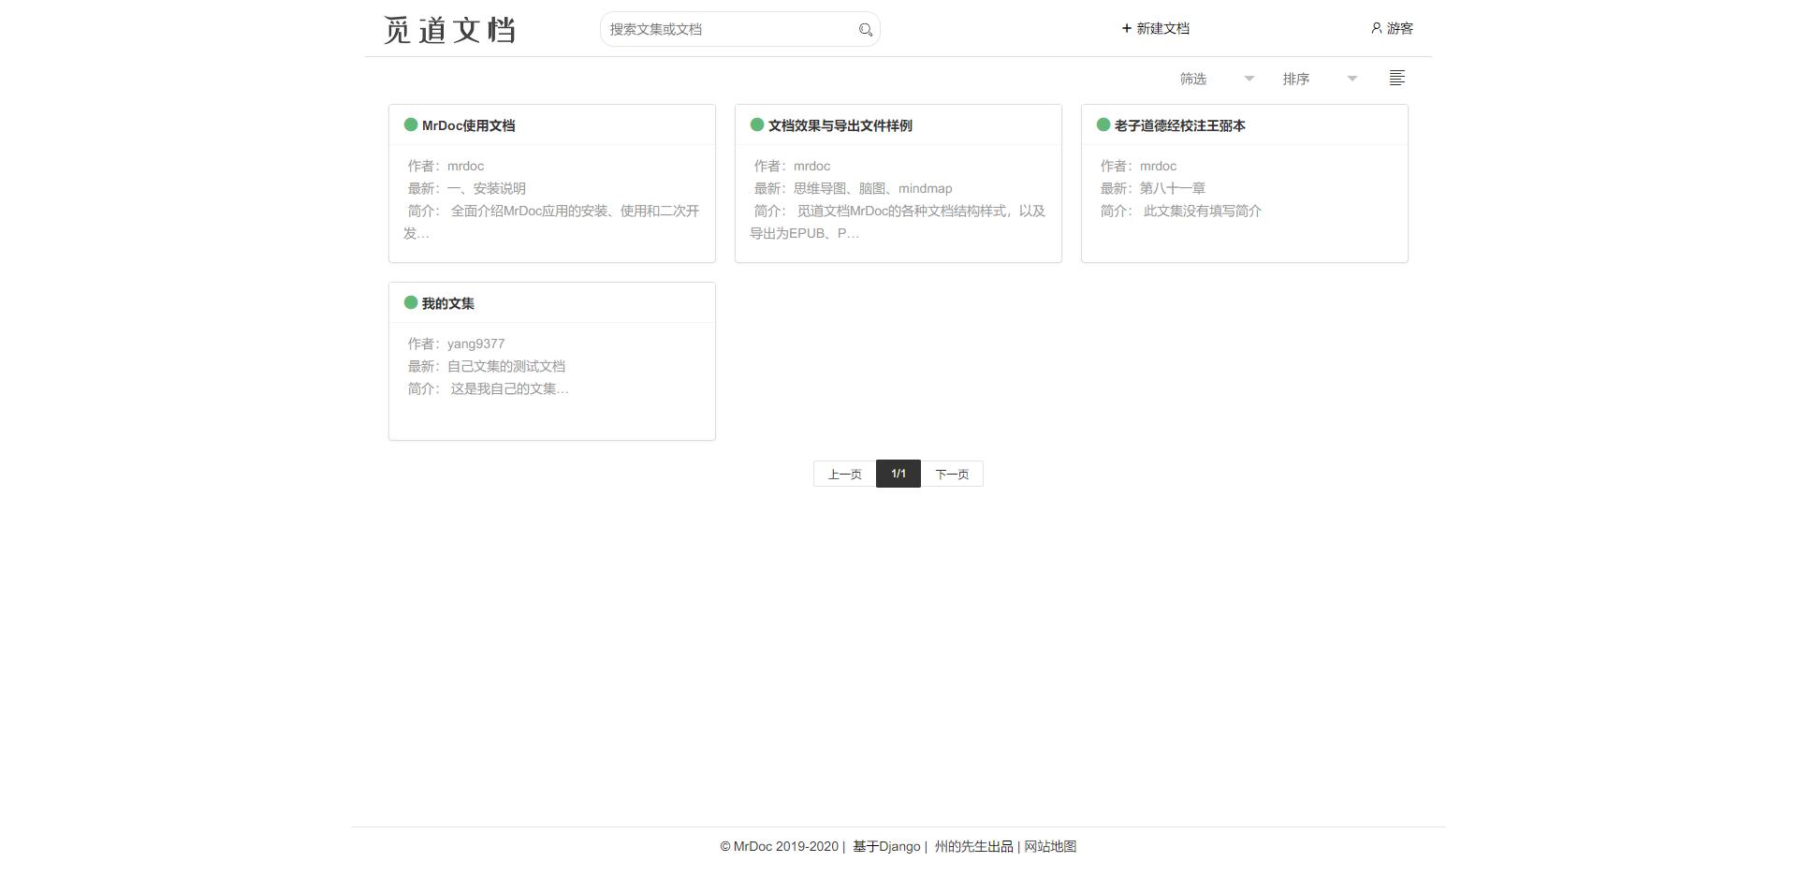1797x877 pixels.
Task: Click © MrDoc 2019-2020 footer text
Action: coord(779,846)
